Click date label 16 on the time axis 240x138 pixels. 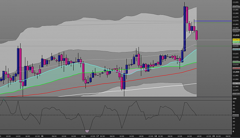[x=42, y=136]
